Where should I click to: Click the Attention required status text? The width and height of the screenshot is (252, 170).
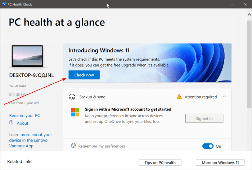pyautogui.click(x=201, y=97)
